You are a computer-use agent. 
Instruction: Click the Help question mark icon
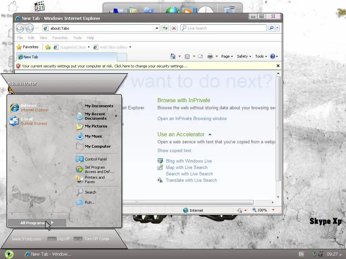pos(273,56)
